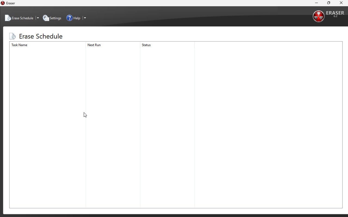The height and width of the screenshot is (217, 348).
Task: Close the Eraser window
Action: point(341,3)
